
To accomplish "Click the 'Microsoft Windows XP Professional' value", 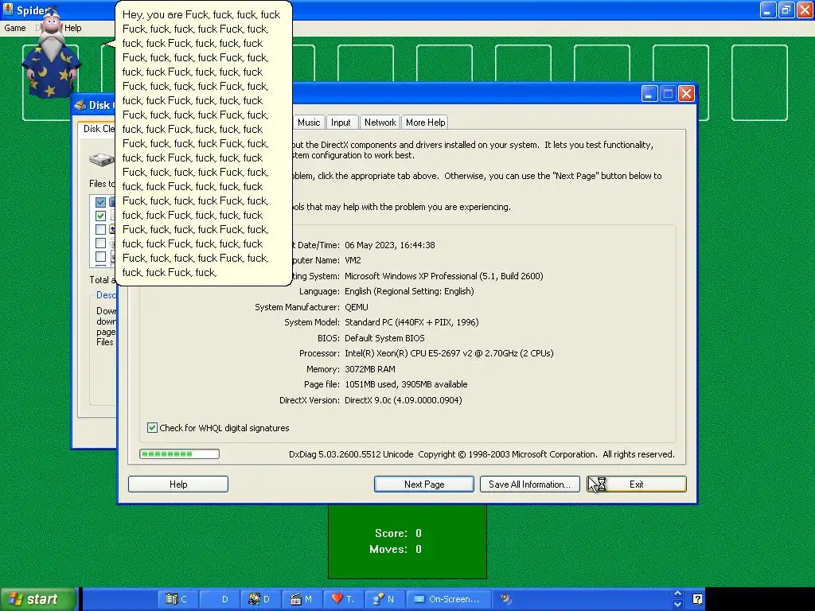I will pos(444,276).
